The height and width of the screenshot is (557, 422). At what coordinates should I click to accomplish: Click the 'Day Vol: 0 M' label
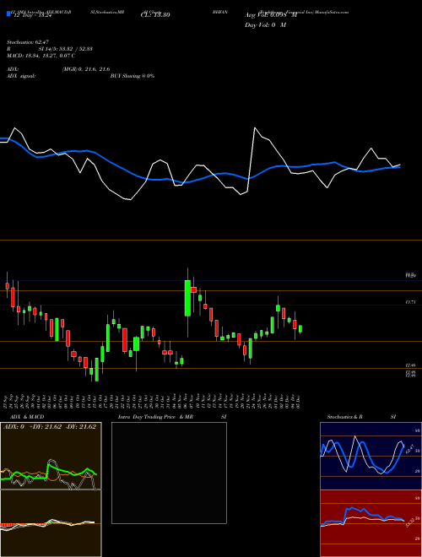click(x=265, y=24)
